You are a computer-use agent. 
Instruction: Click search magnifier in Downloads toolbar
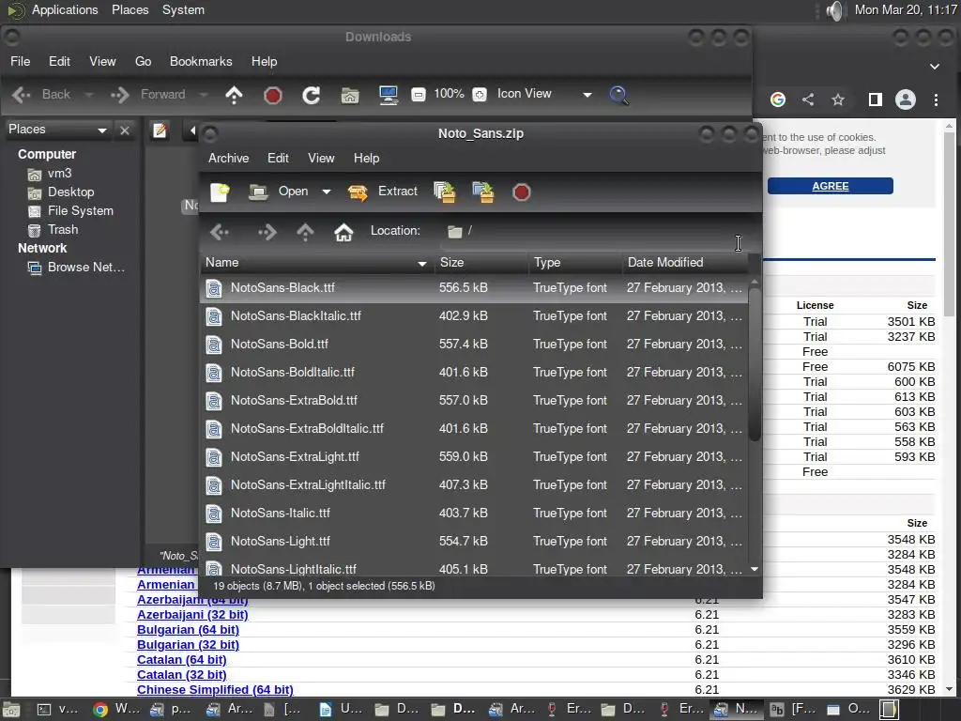coord(619,95)
